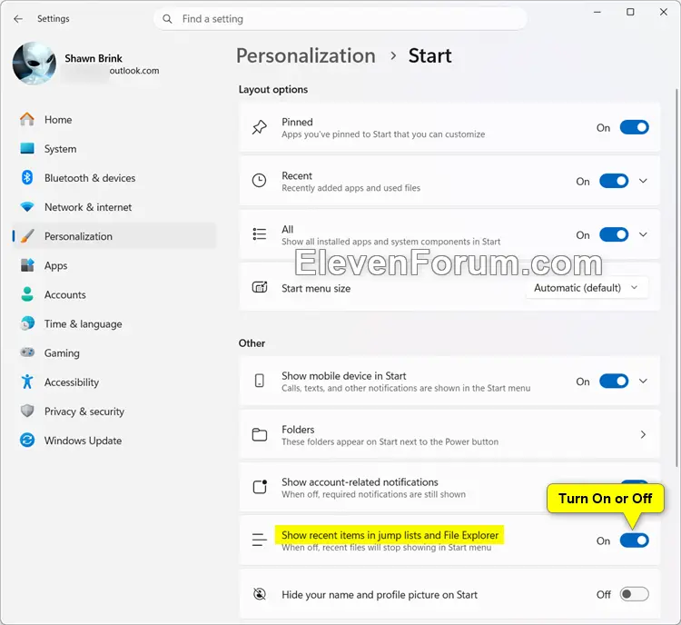Open the Folders settings page

coord(449,434)
